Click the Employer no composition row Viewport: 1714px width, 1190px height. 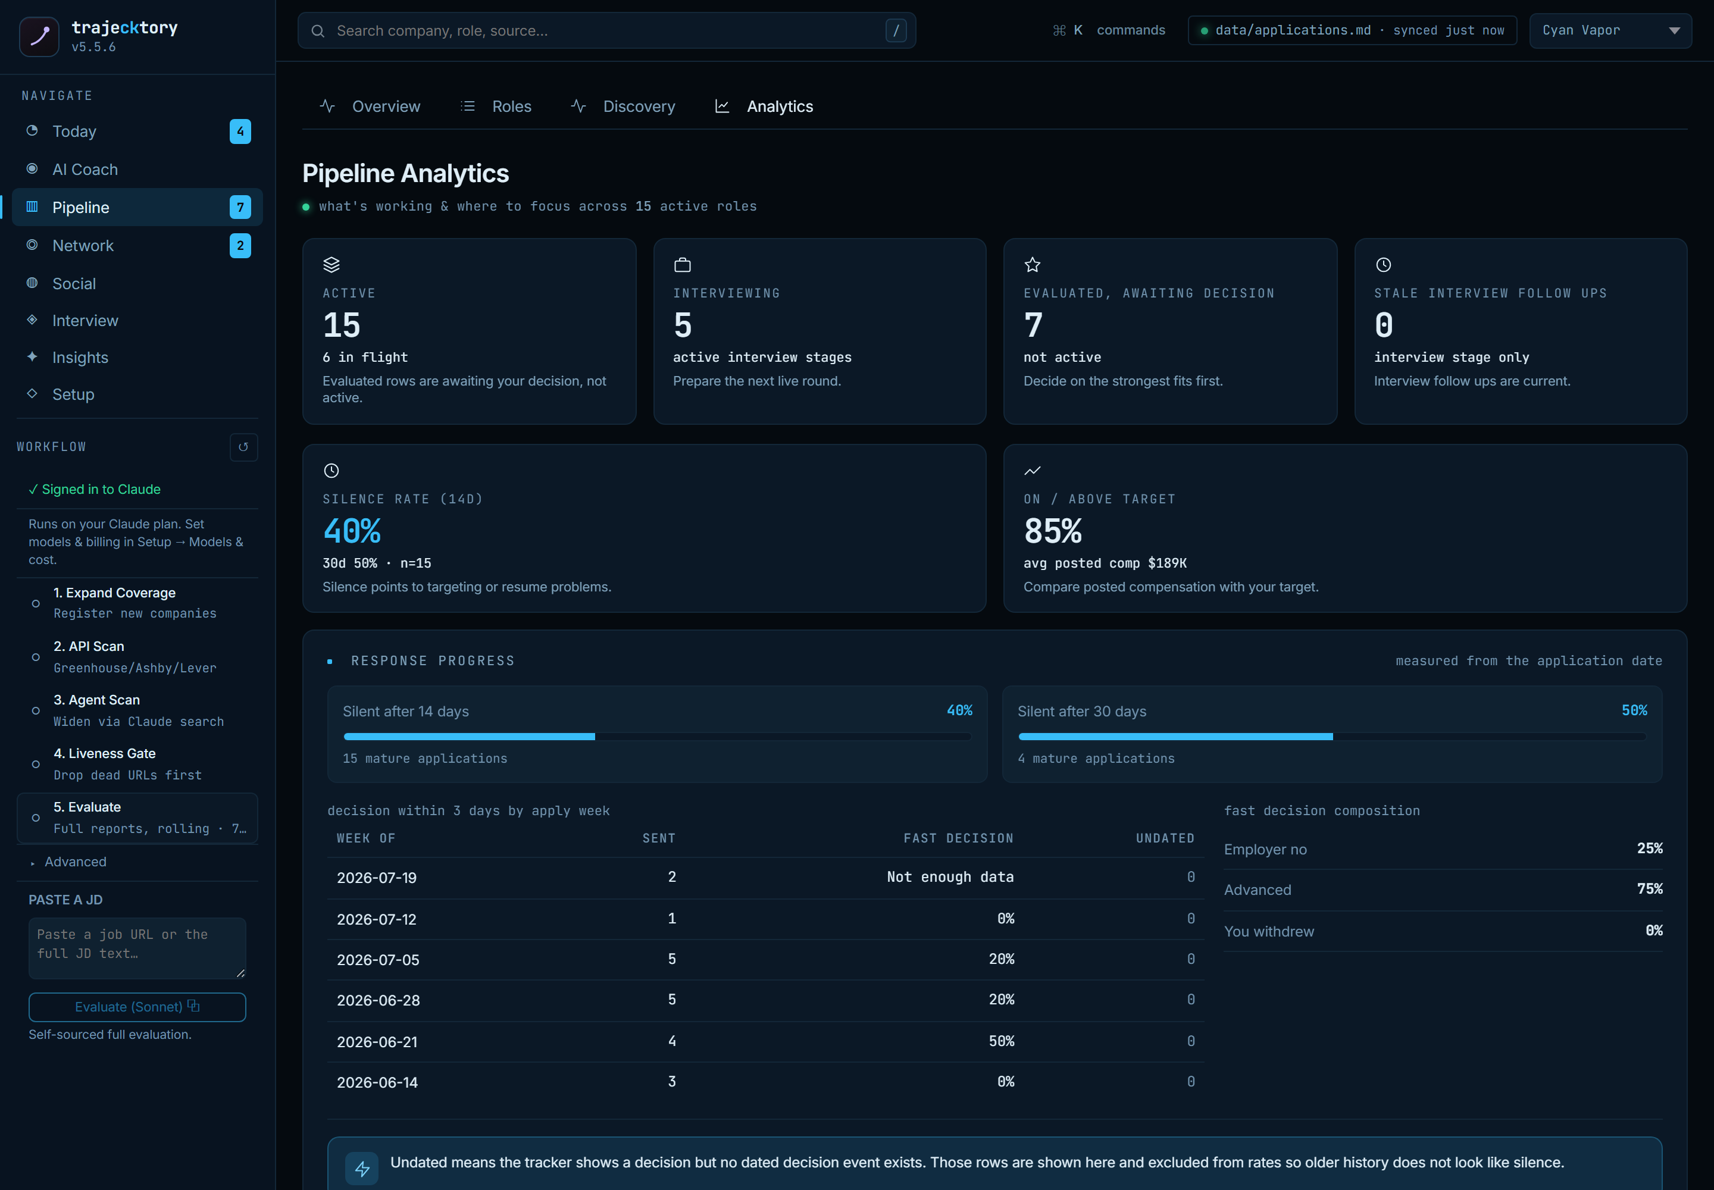1443,849
